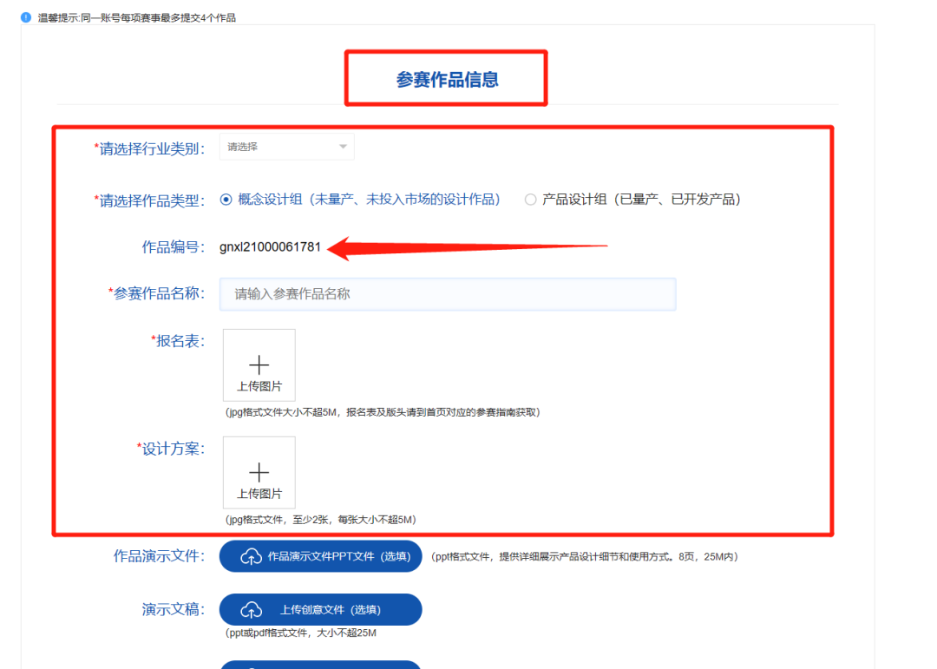Open the 请选择 industry category dropdown
Image resolution: width=937 pixels, height=669 pixels.
[287, 147]
